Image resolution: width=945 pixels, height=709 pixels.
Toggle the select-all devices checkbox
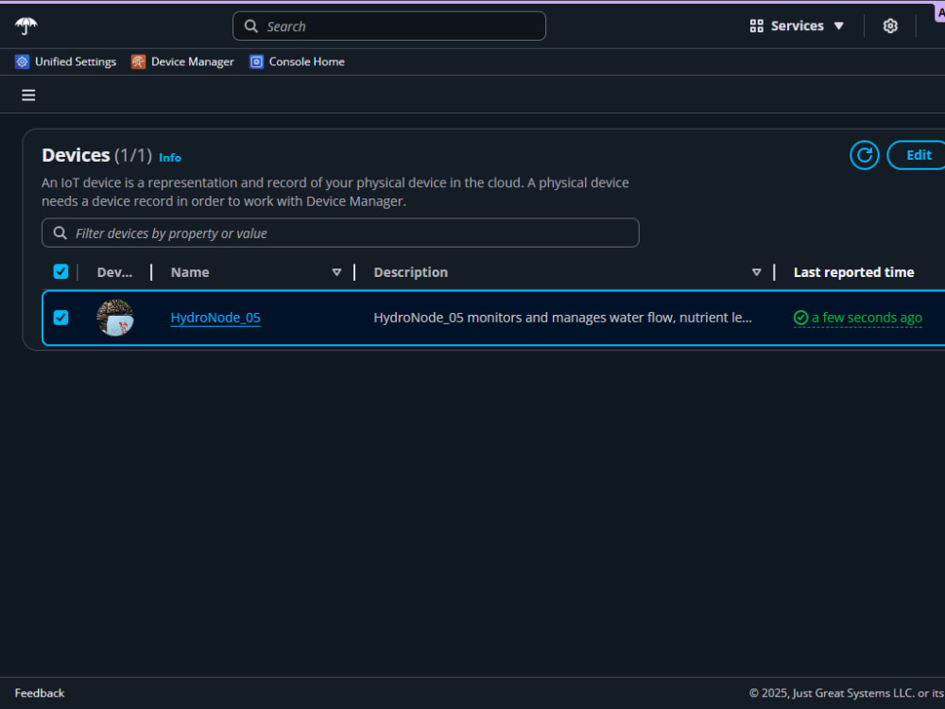click(60, 271)
